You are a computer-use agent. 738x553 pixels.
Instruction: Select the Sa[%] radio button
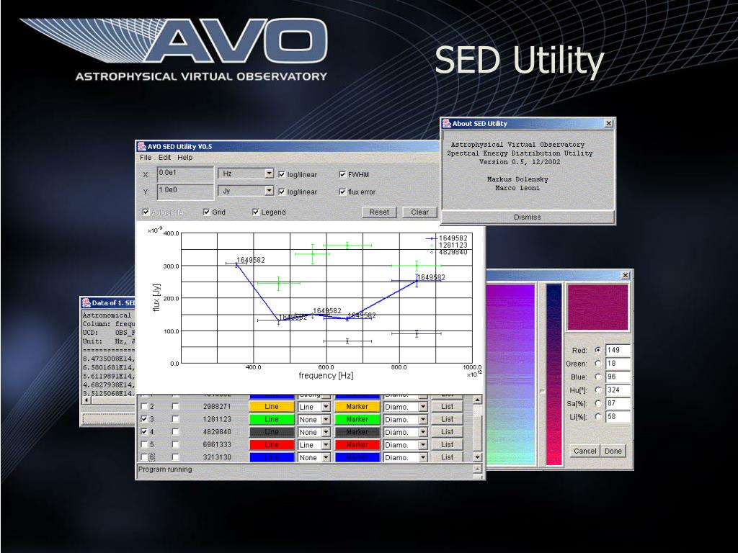click(598, 403)
